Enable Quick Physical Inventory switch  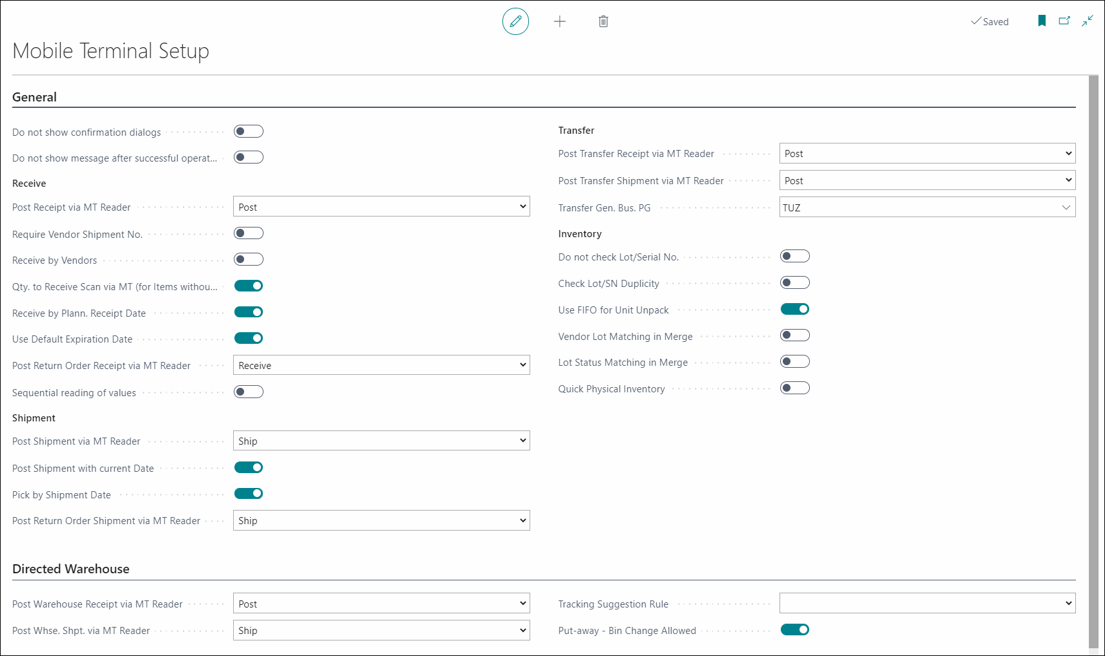pyautogui.click(x=795, y=388)
